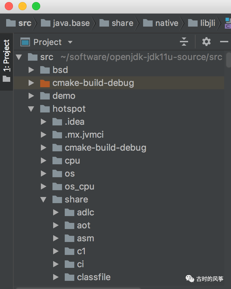Hide the Project tool window via minus icon
The image size is (231, 289).
tap(224, 42)
